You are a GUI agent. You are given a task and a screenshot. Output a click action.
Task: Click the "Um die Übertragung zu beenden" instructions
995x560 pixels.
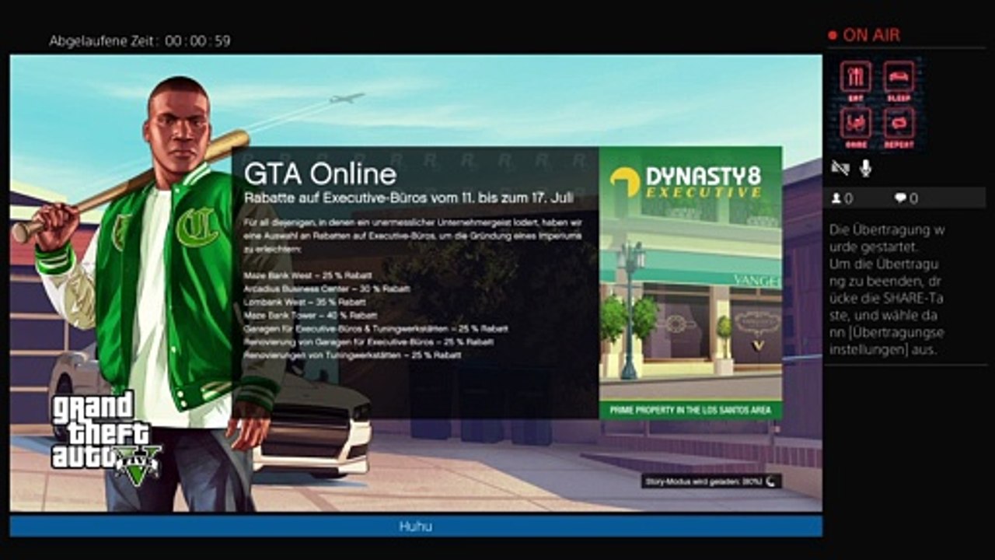(887, 307)
